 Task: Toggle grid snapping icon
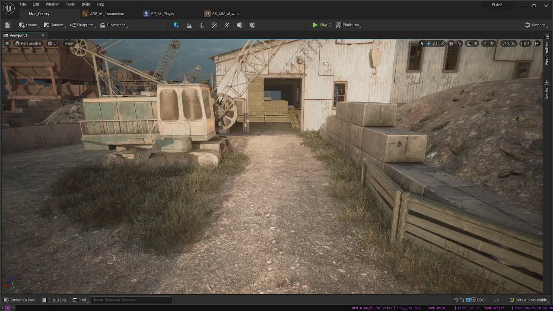point(469,44)
